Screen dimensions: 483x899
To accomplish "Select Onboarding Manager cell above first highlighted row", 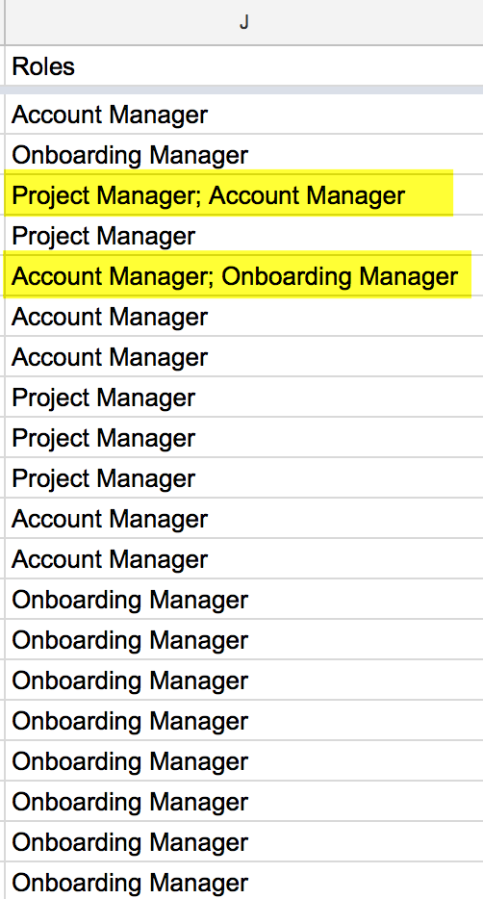I will coord(244,155).
